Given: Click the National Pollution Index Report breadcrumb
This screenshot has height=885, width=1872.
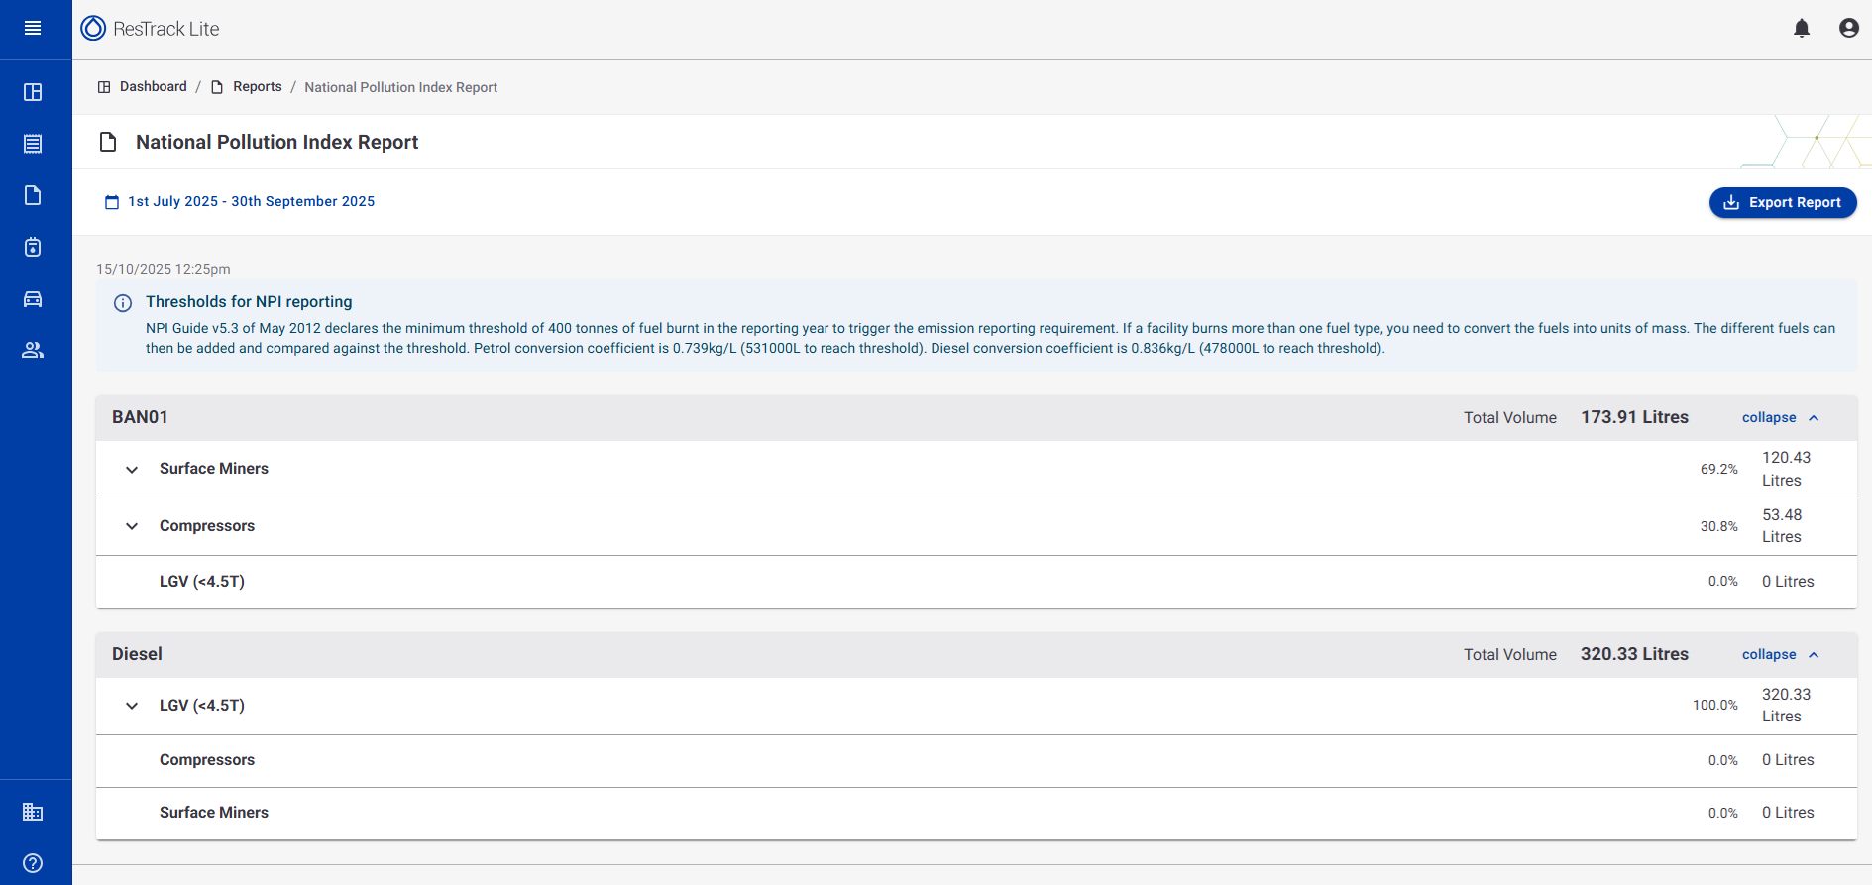Looking at the screenshot, I should tap(400, 87).
